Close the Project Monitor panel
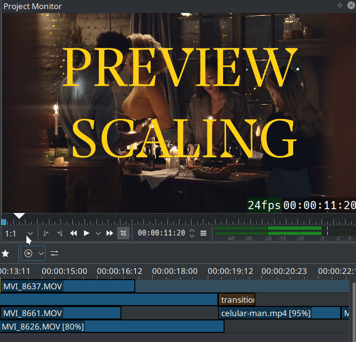This screenshot has width=356, height=342. [x=351, y=5]
